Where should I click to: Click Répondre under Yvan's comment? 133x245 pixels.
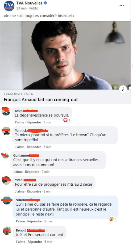(34, 191)
